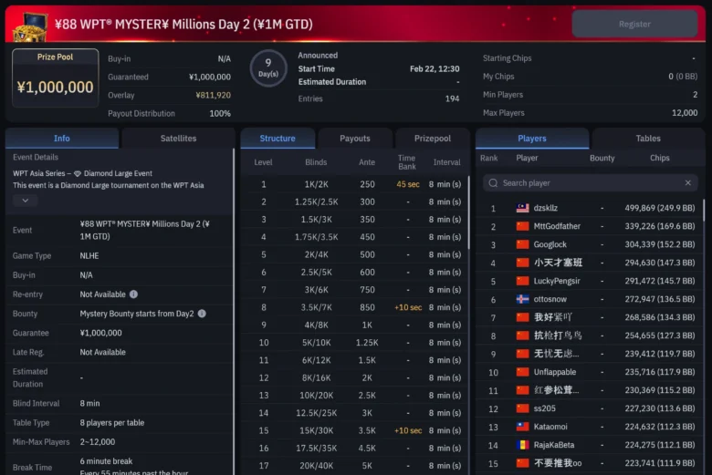Click the flag icon beside ottosnow

[523, 299]
